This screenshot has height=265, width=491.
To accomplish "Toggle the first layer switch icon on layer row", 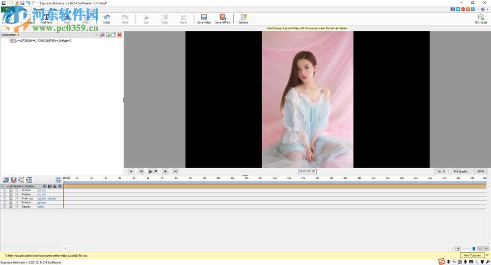I will click(x=44, y=186).
